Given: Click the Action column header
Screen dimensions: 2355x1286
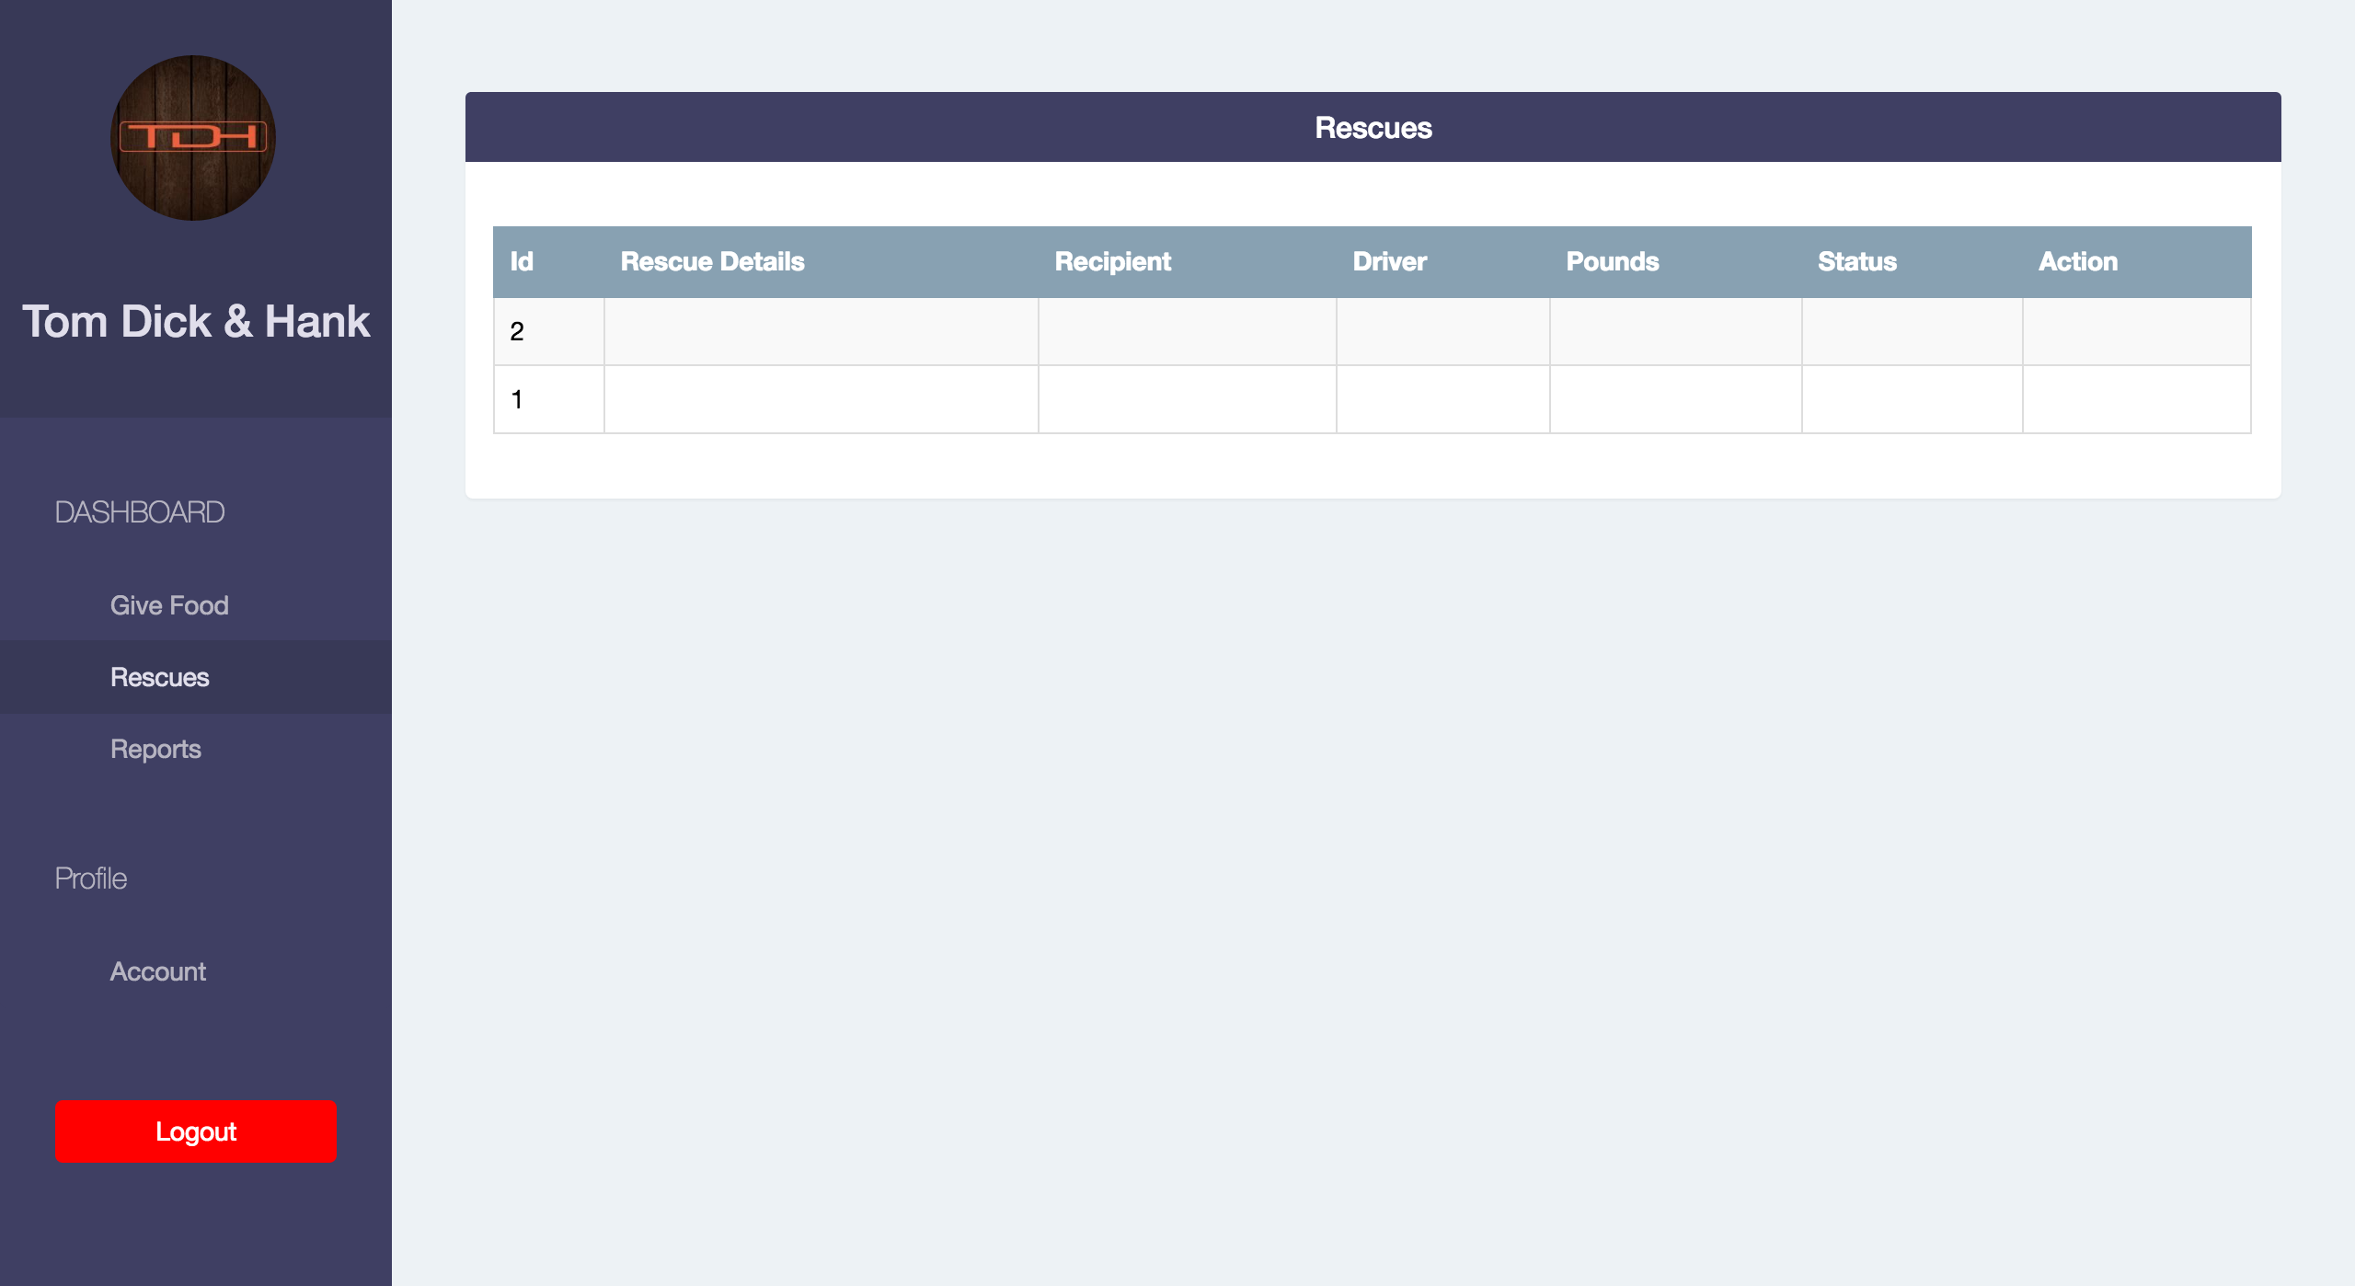Looking at the screenshot, I should point(2137,262).
